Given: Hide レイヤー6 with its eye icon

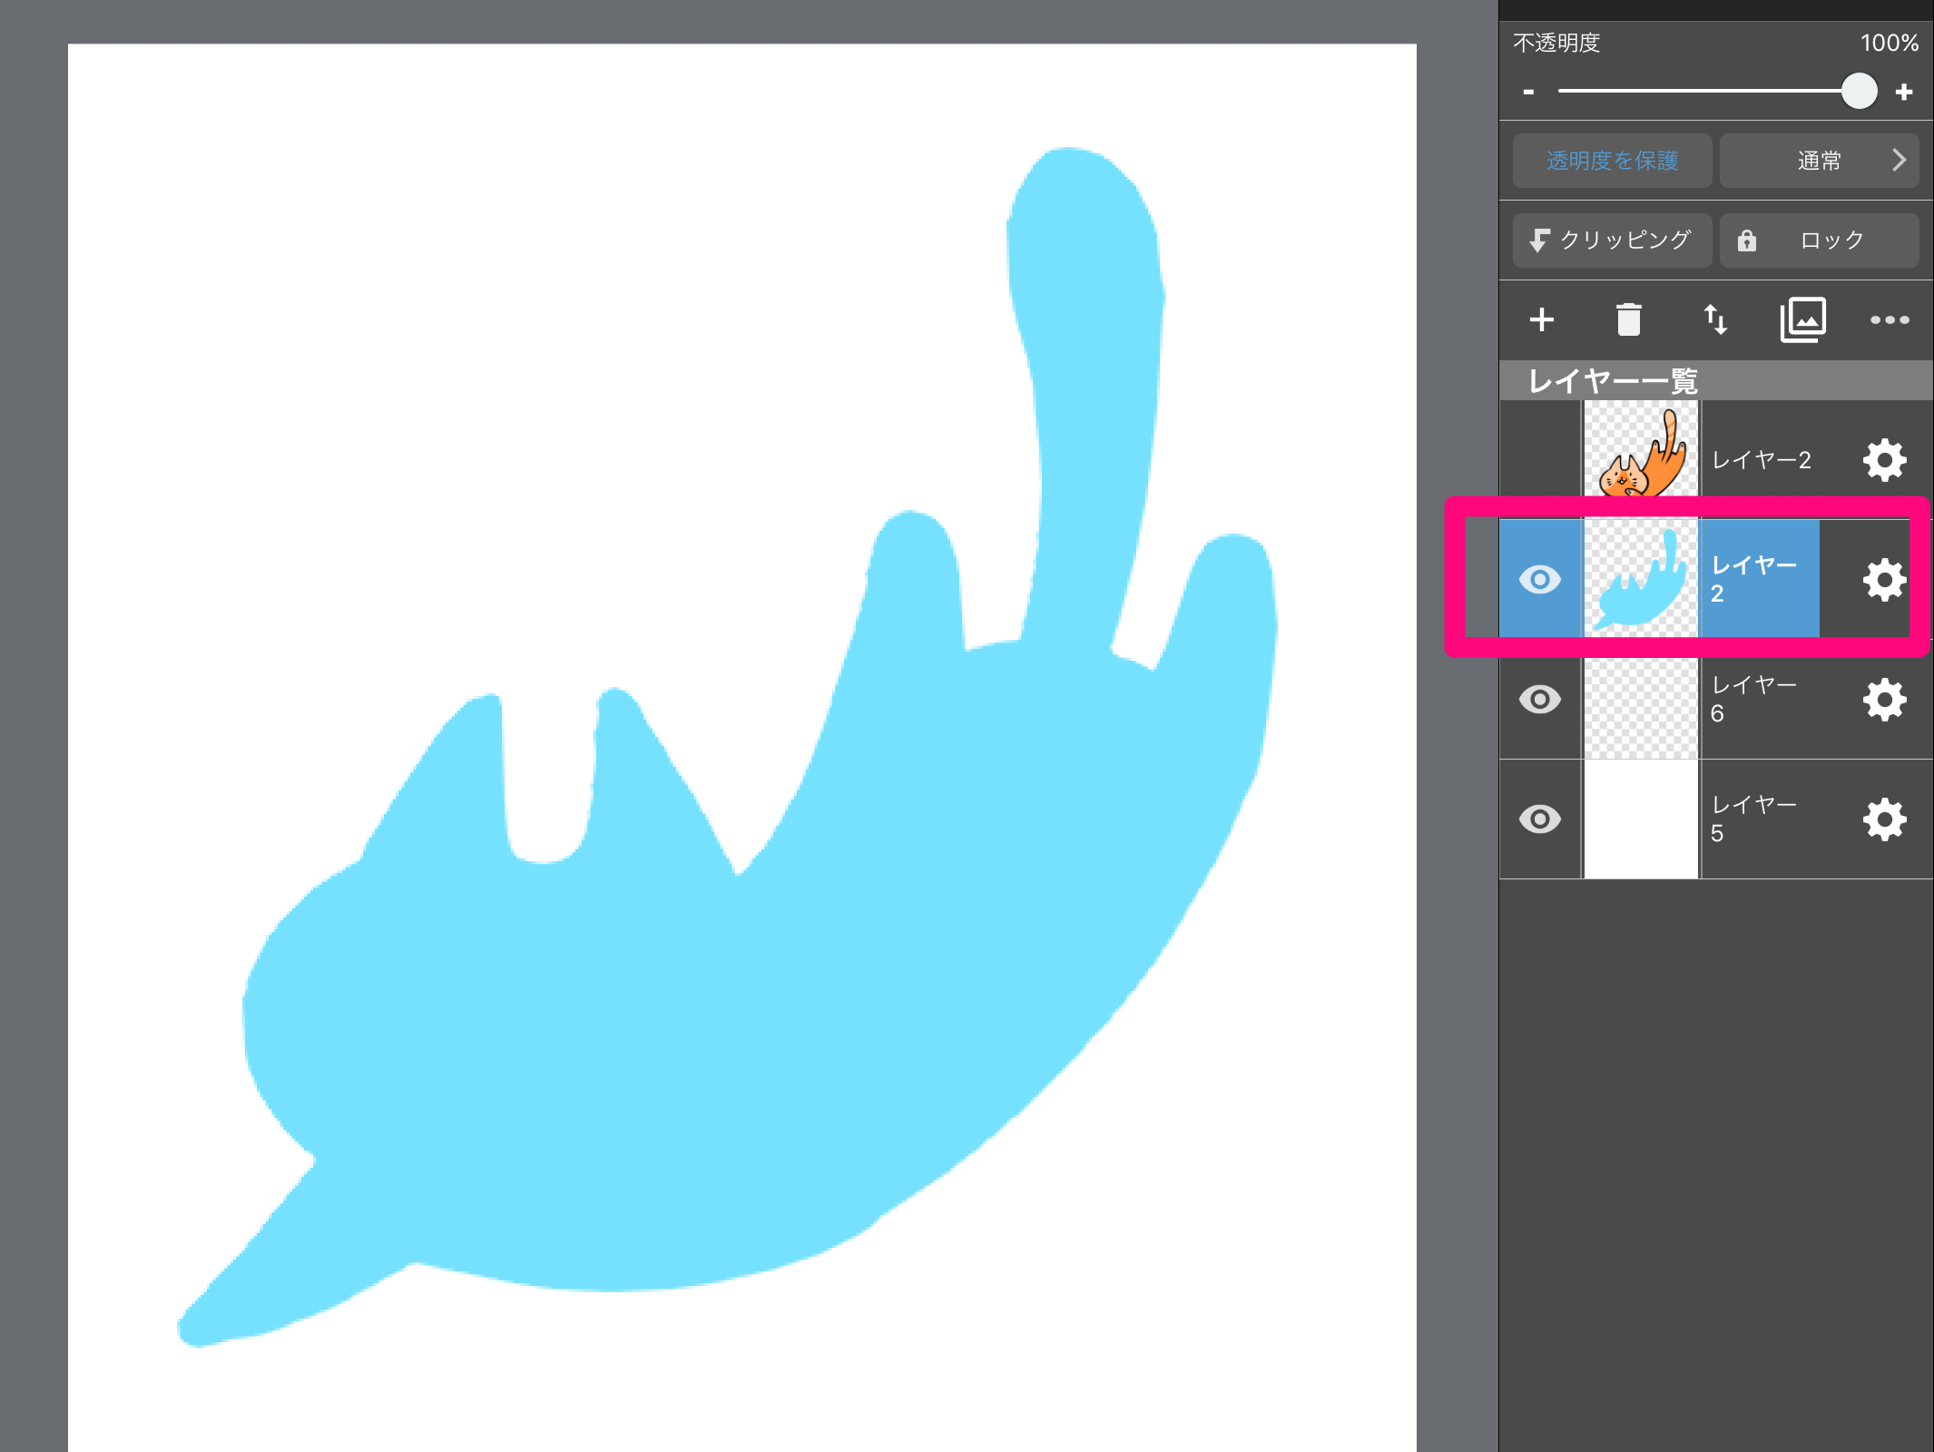Looking at the screenshot, I should [x=1540, y=699].
